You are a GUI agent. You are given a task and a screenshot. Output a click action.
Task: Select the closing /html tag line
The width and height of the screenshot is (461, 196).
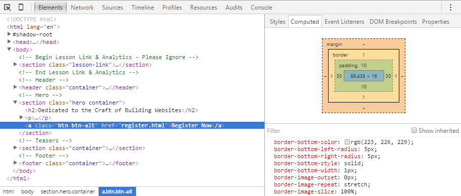18,178
